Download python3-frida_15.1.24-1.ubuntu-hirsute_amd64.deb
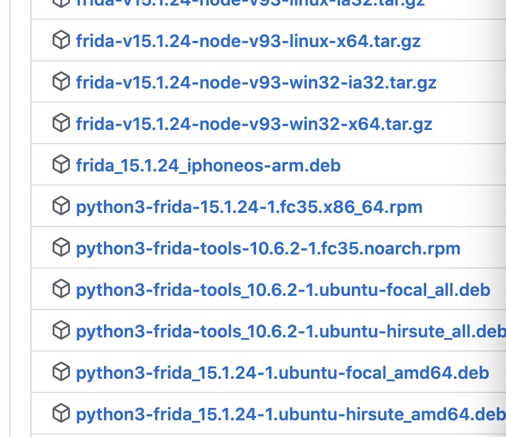The height and width of the screenshot is (437, 506). 290,414
